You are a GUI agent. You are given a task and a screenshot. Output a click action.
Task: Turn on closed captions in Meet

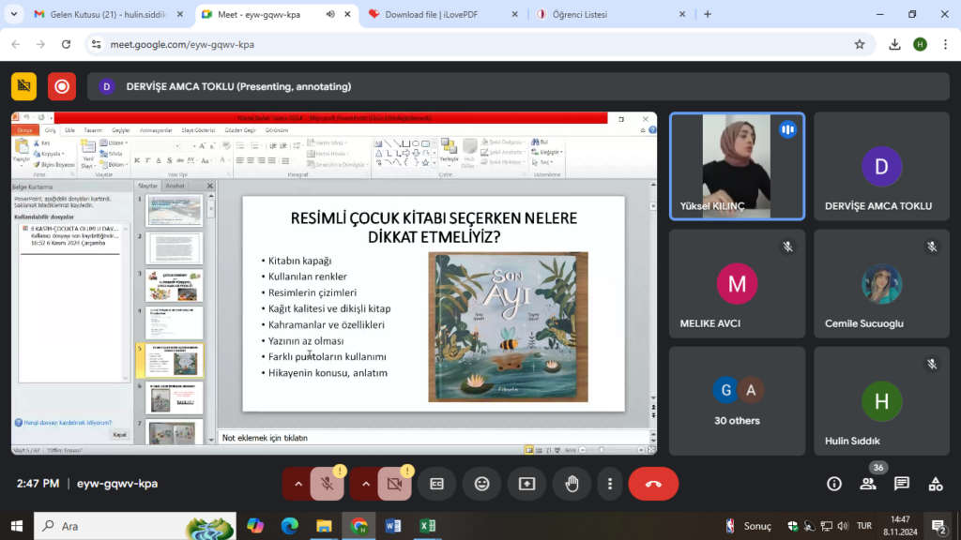click(x=436, y=484)
